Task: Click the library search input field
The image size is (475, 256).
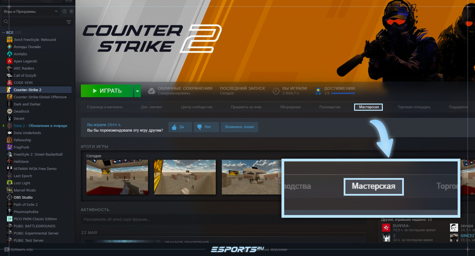Action: 36,22
